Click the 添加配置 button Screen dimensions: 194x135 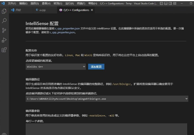click(x=96, y=67)
